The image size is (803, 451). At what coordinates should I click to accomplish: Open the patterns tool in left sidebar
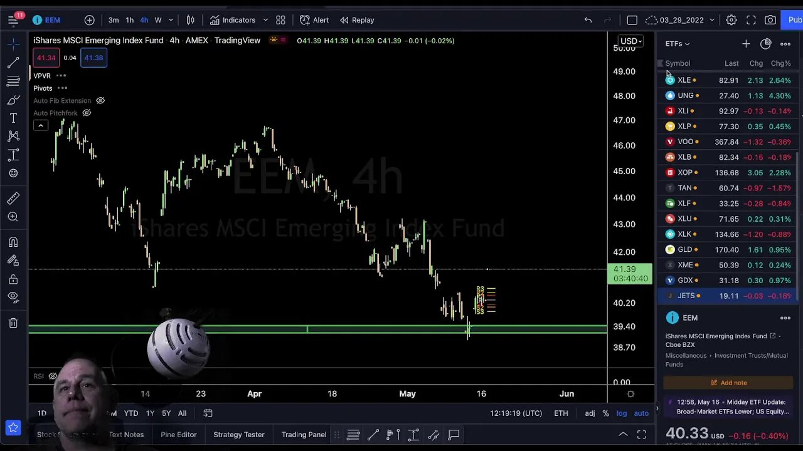[13, 137]
